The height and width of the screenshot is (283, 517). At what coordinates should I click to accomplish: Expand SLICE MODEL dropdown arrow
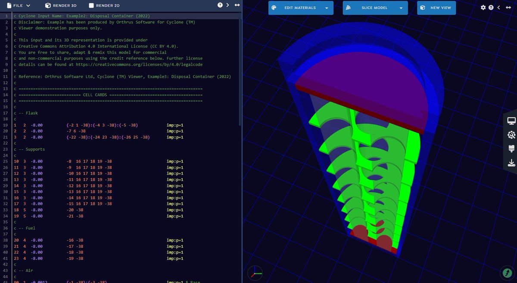tap(401, 8)
